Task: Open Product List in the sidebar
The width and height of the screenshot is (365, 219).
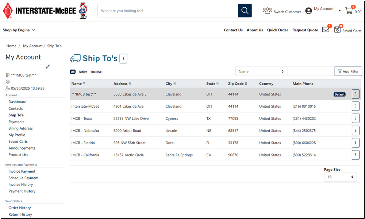Action: pyautogui.click(x=18, y=155)
